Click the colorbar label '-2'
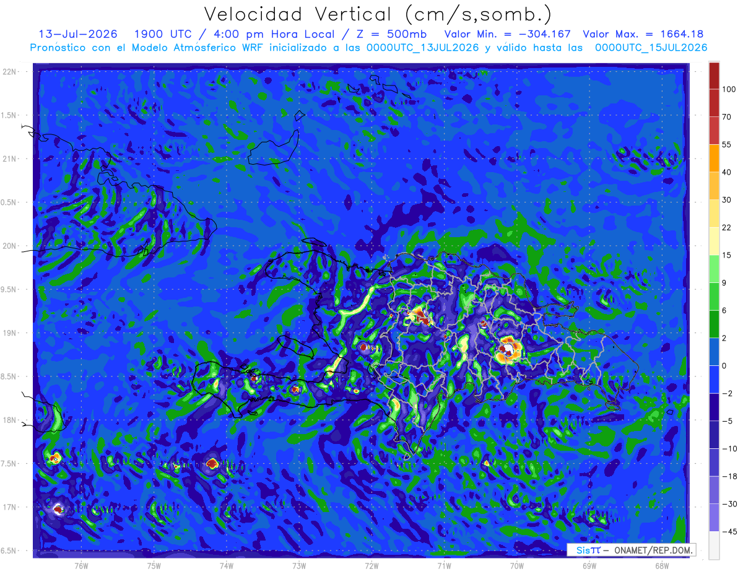This screenshot has height=574, width=743. 727,393
